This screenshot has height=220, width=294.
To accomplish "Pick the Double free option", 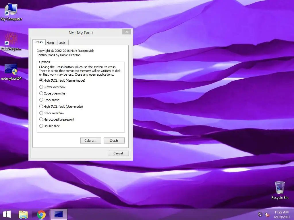I will (x=50, y=126).
